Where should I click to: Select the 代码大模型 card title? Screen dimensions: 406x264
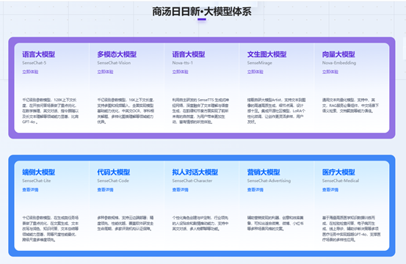(x=113, y=172)
